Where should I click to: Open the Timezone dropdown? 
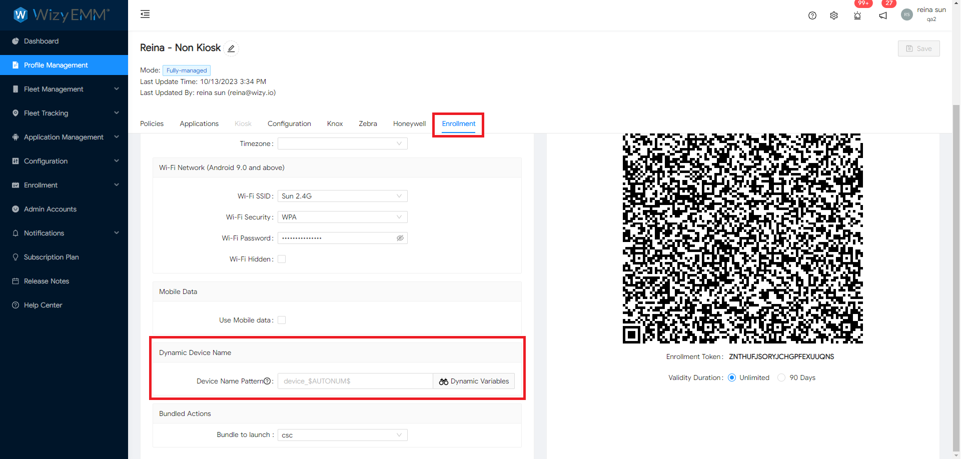click(343, 143)
